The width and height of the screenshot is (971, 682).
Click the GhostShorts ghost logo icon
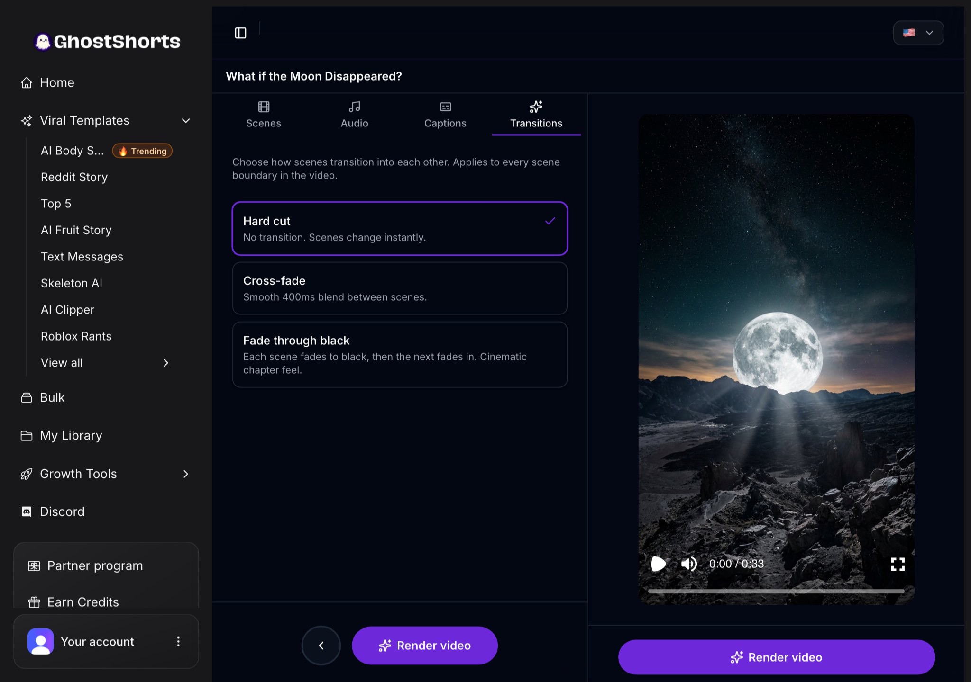tap(43, 42)
